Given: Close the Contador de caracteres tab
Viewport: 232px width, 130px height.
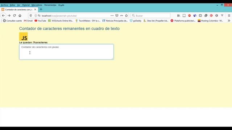Looking at the screenshot, I should click(35, 9).
